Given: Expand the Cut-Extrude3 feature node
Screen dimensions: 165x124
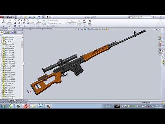Looking at the screenshot, I should pyautogui.click(x=1, y=59).
